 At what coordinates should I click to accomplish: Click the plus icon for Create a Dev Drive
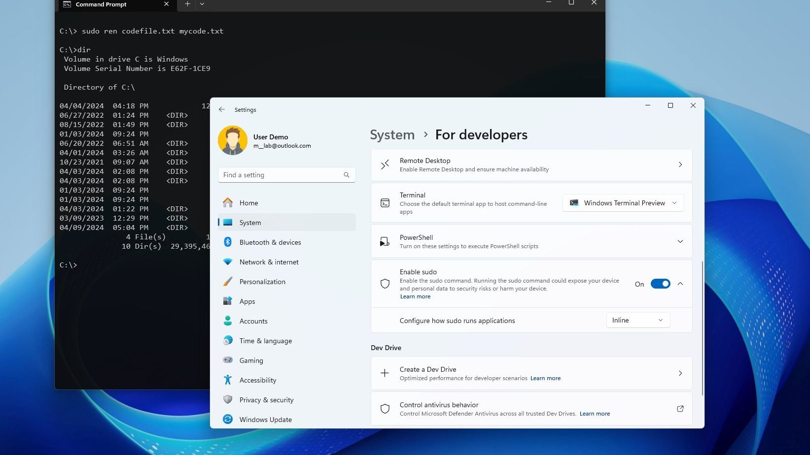tap(385, 373)
